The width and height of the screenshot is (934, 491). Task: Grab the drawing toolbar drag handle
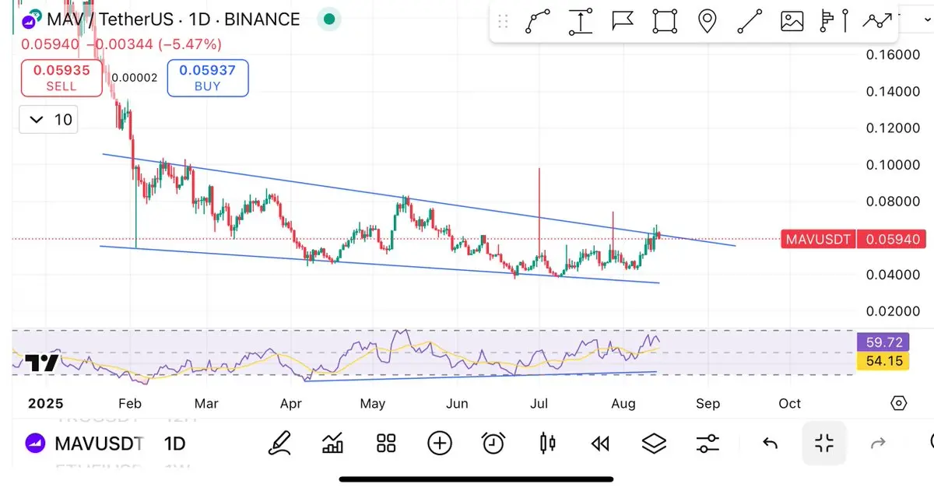tap(503, 21)
